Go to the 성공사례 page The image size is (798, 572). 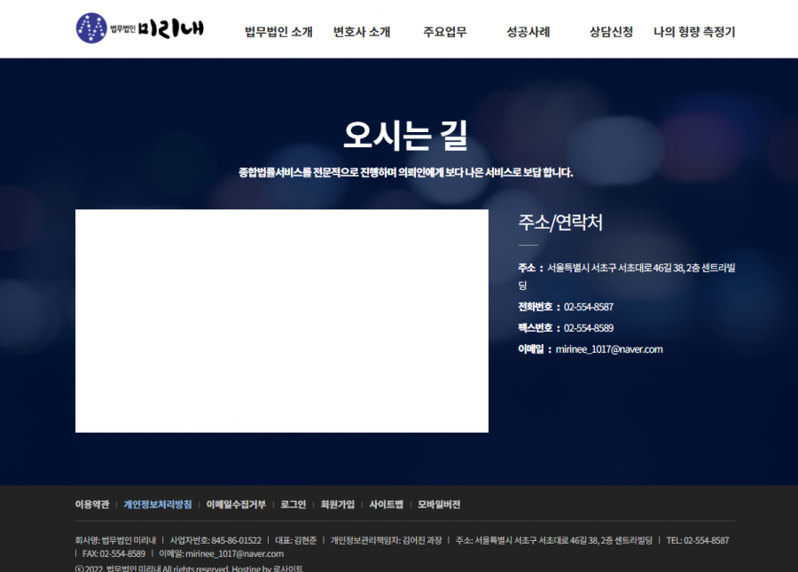pyautogui.click(x=528, y=32)
